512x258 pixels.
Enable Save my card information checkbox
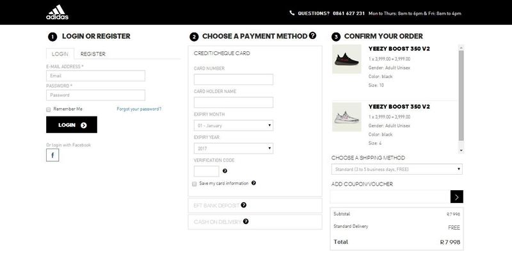coord(195,184)
